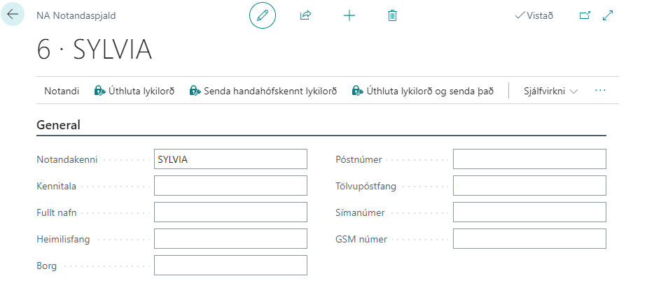The width and height of the screenshot is (647, 290).
Task: Click the share icon
Action: pyautogui.click(x=305, y=15)
